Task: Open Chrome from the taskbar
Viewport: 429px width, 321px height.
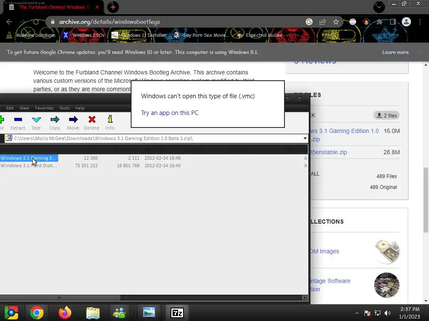Action: [x=37, y=313]
